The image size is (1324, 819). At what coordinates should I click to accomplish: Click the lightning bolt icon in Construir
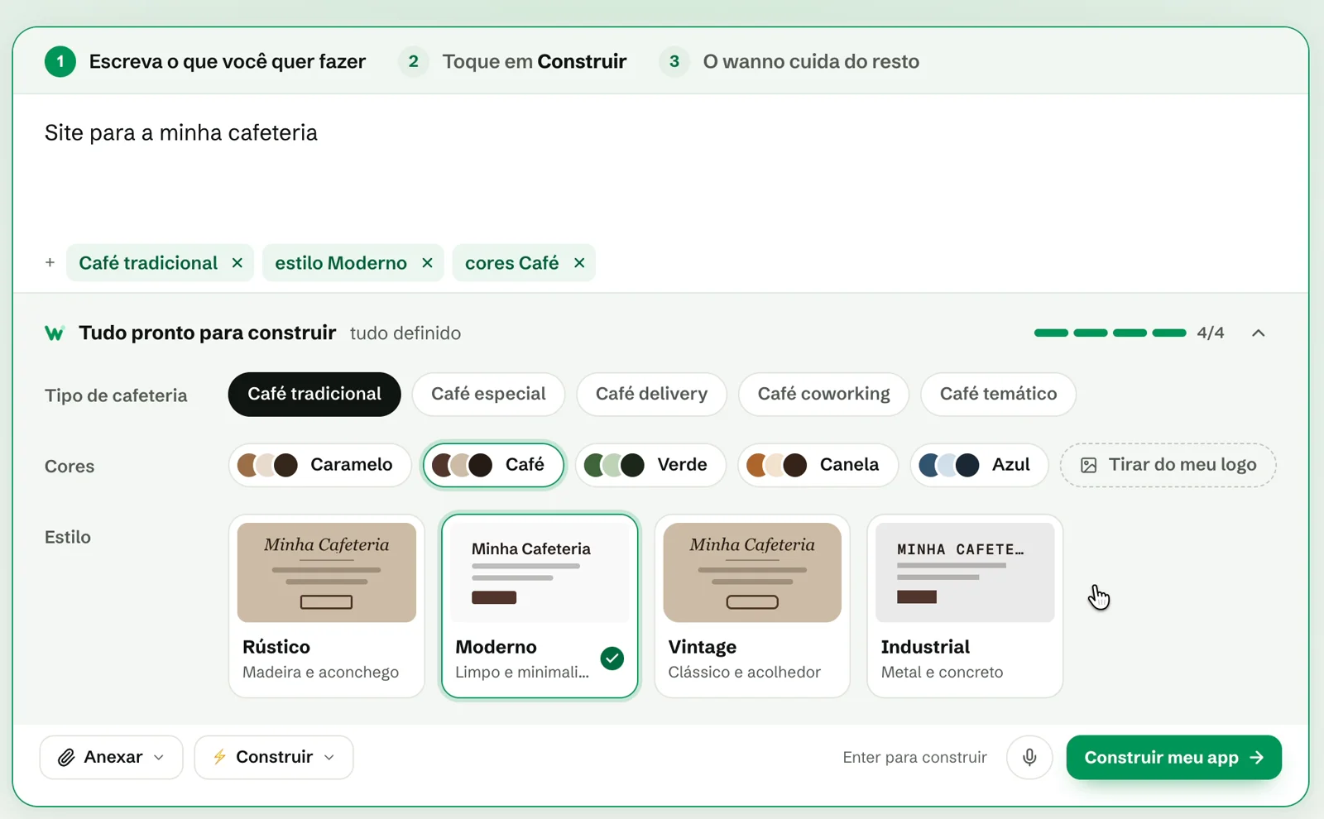pyautogui.click(x=219, y=756)
